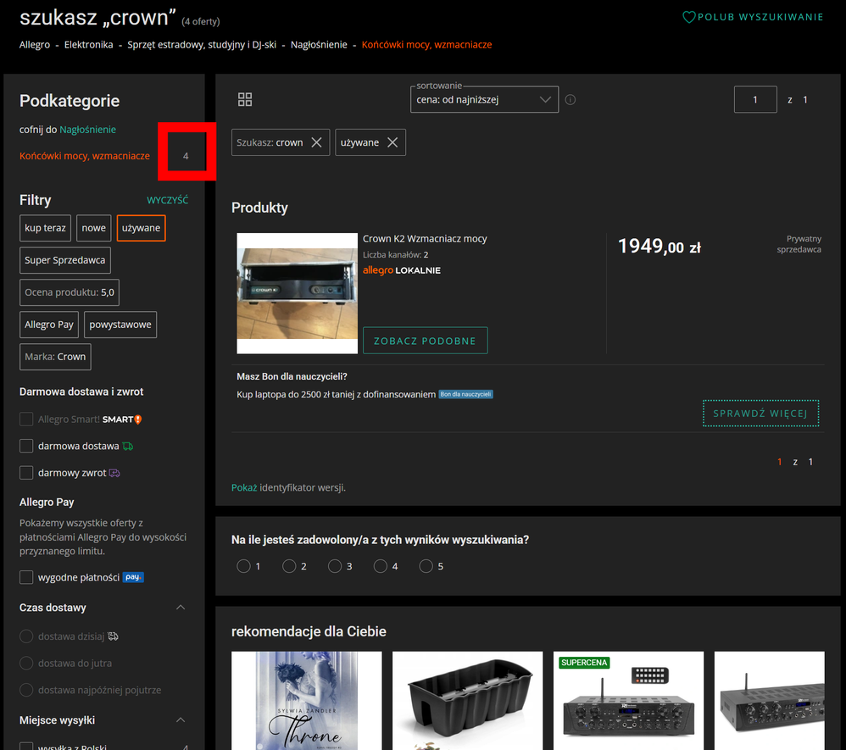Screen dimensions: 846x750
Task: Tick the 'darmowy zwrot' checkbox
Action: 26,473
